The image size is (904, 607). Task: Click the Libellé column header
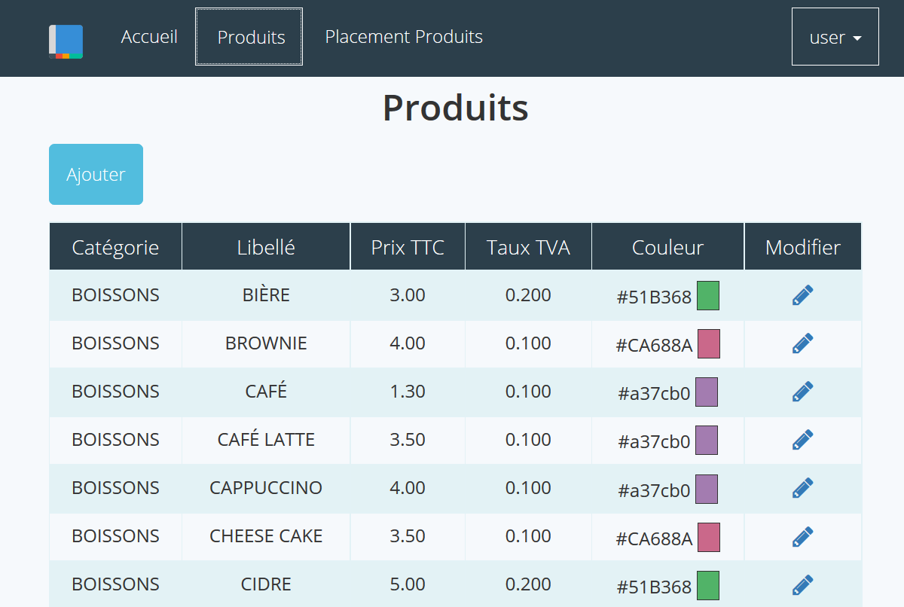[266, 247]
